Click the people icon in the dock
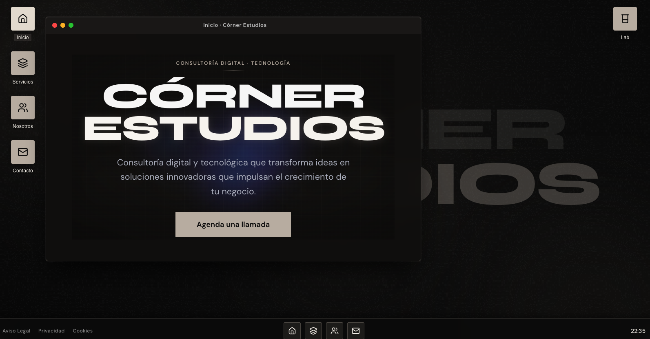This screenshot has width=650, height=339. click(335, 331)
